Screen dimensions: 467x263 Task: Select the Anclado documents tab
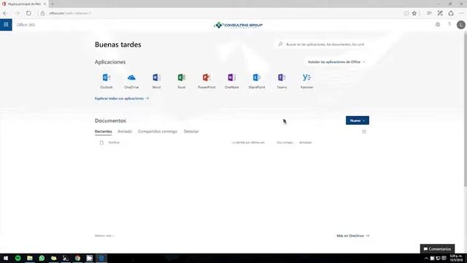[x=125, y=131]
